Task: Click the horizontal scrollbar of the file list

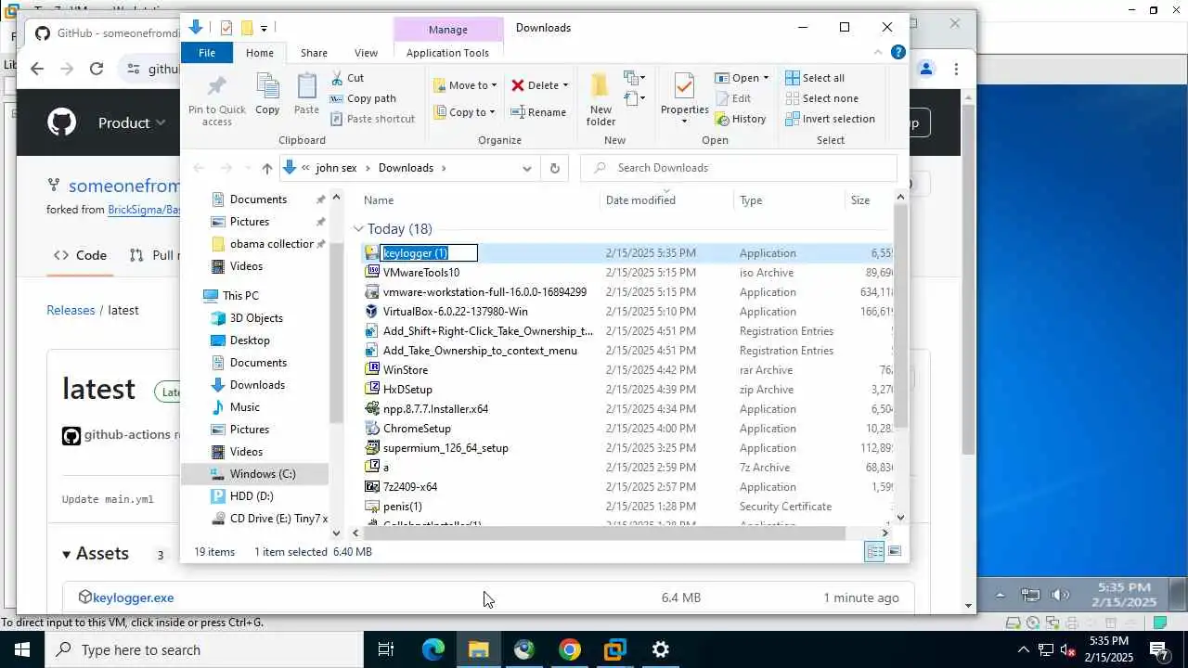Action: pyautogui.click(x=603, y=533)
